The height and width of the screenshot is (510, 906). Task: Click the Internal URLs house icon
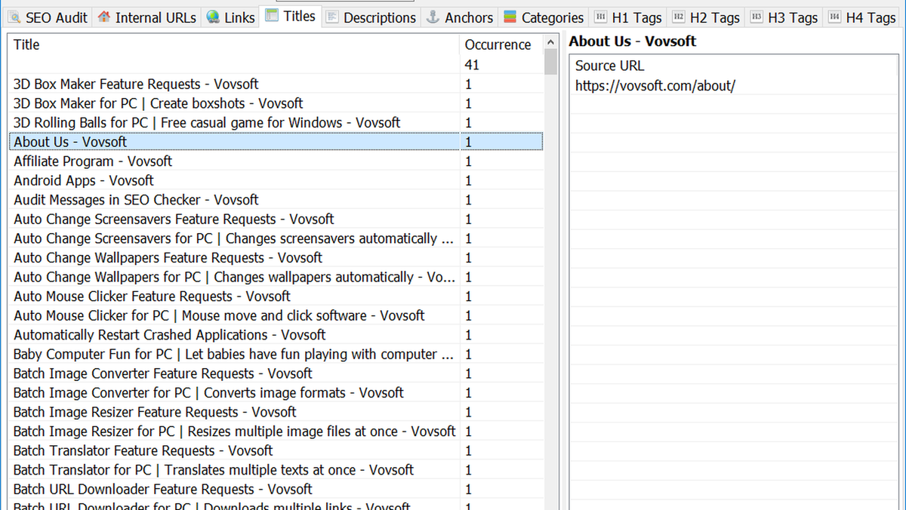103,17
